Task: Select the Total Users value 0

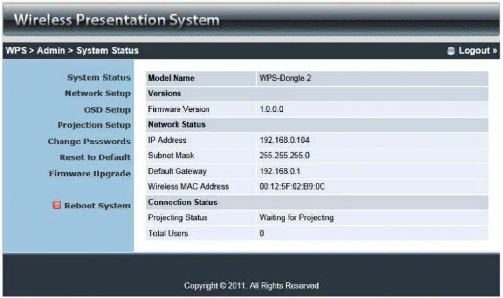Action: coord(262,233)
